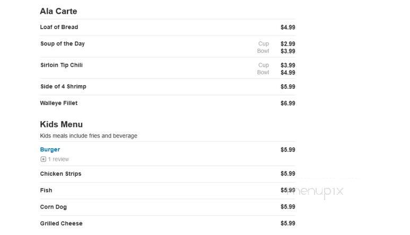Image resolution: width=410 pixels, height=235 pixels.
Task: Click the Soup of the Day Cup price
Action: (x=288, y=44)
